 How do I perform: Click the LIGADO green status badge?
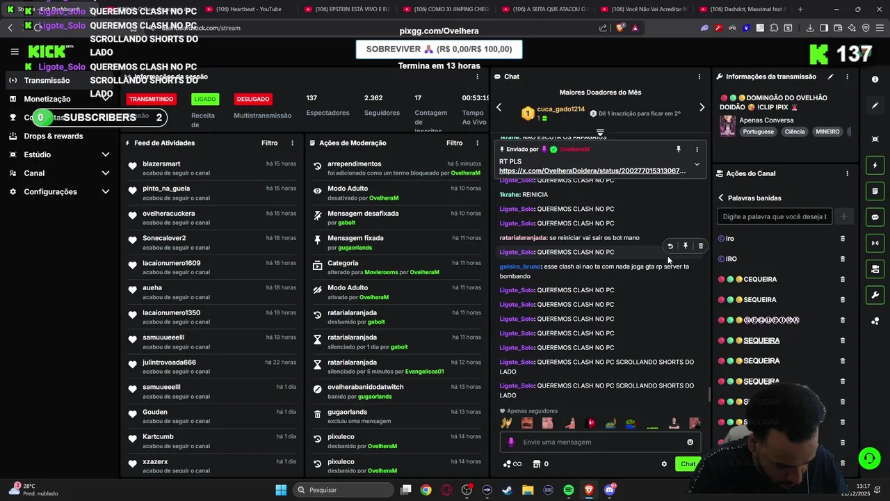pos(205,99)
